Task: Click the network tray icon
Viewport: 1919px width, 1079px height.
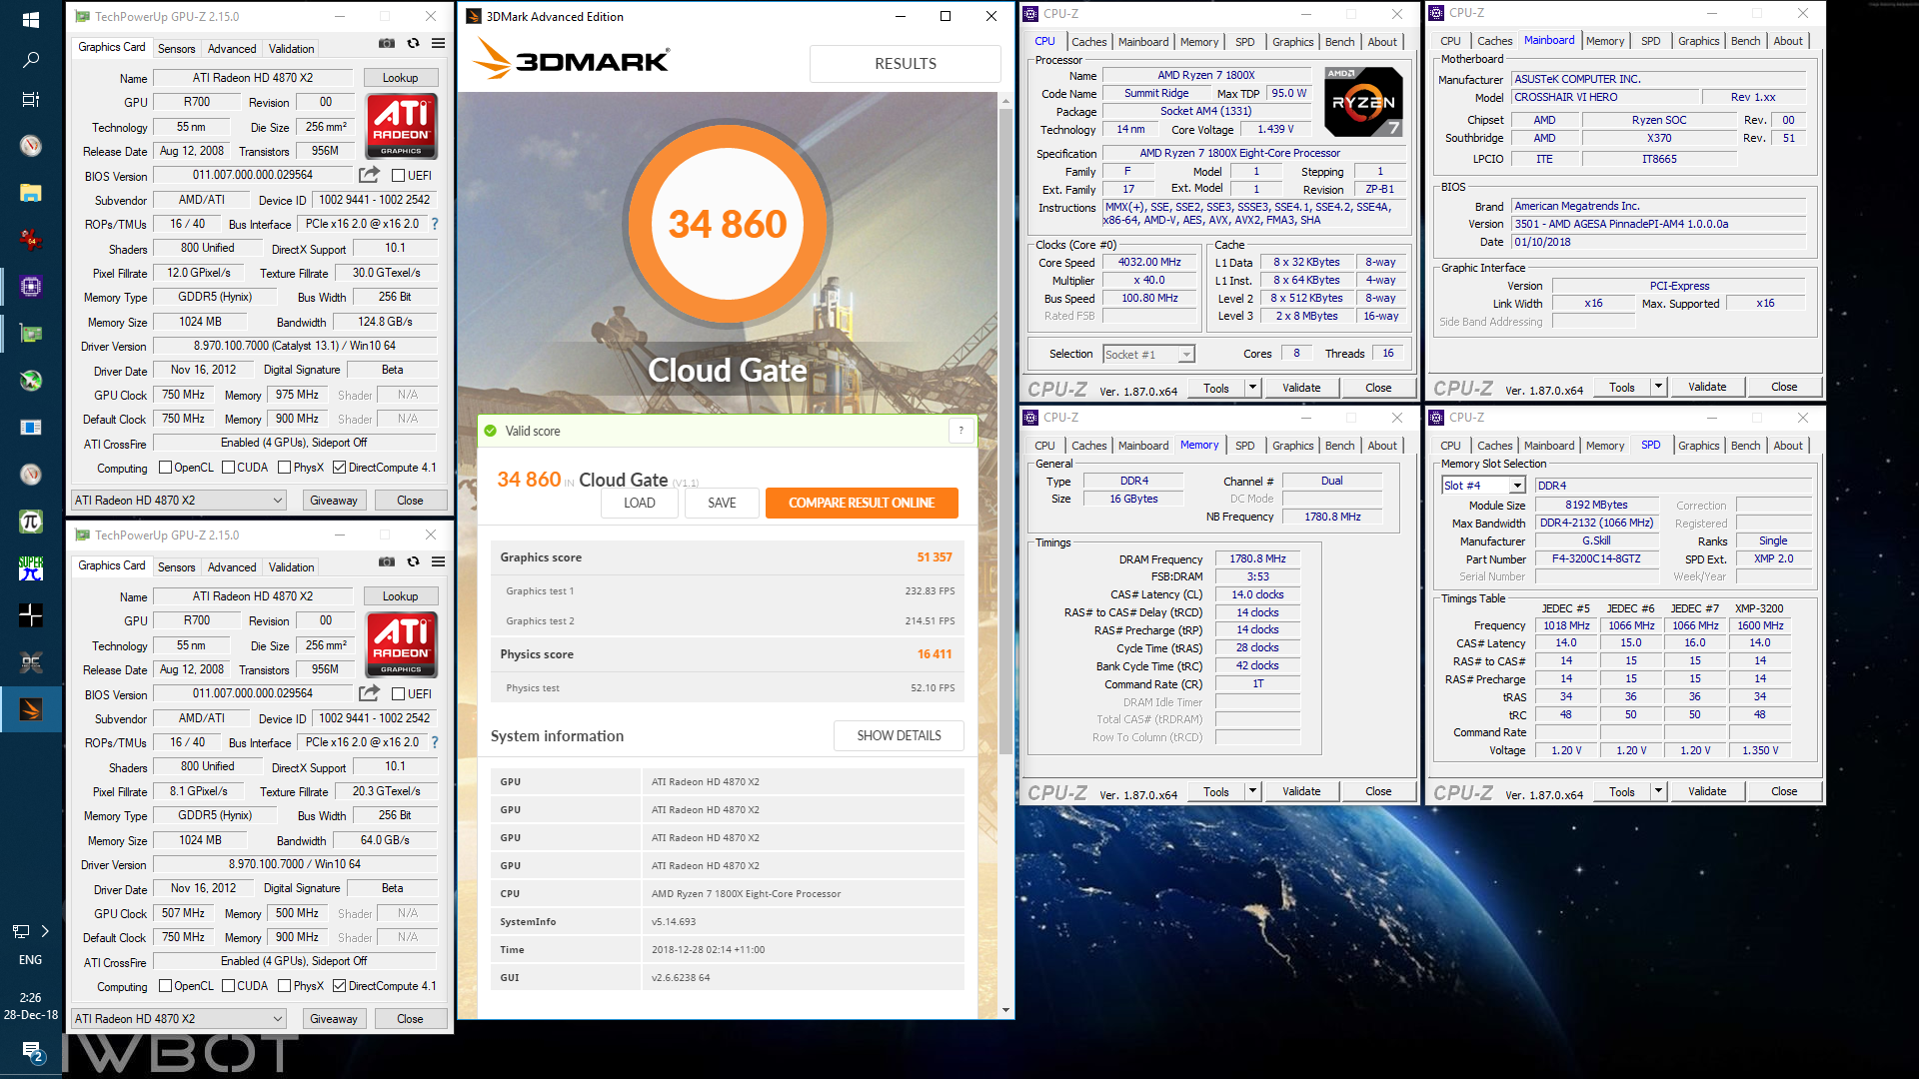Action: (20, 931)
